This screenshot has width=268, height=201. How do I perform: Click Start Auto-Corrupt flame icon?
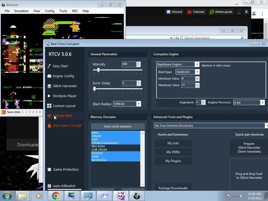point(49,126)
